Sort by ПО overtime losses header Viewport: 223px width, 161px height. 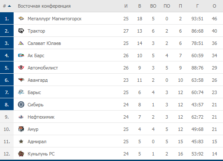point(167,6)
